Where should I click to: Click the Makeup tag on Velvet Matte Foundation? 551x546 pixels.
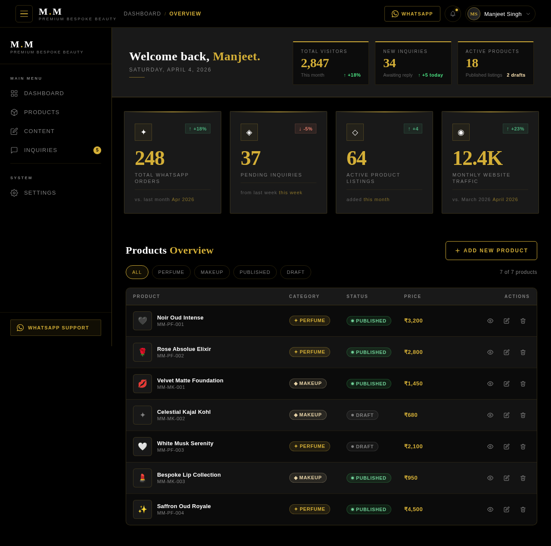pyautogui.click(x=308, y=384)
